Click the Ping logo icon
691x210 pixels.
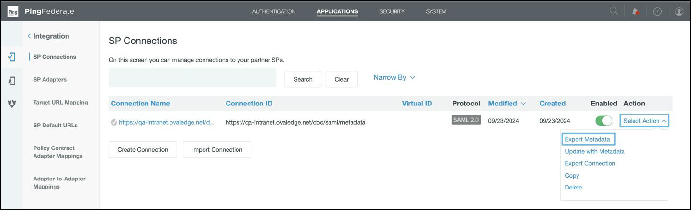(12, 11)
